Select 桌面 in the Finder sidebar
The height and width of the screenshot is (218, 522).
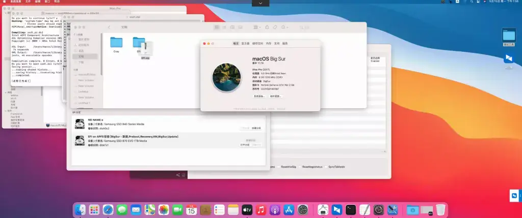pyautogui.click(x=81, y=51)
